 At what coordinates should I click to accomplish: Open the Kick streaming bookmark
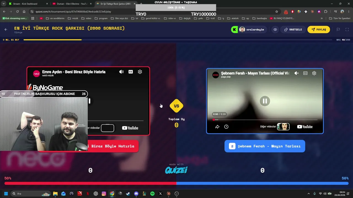[15, 18]
